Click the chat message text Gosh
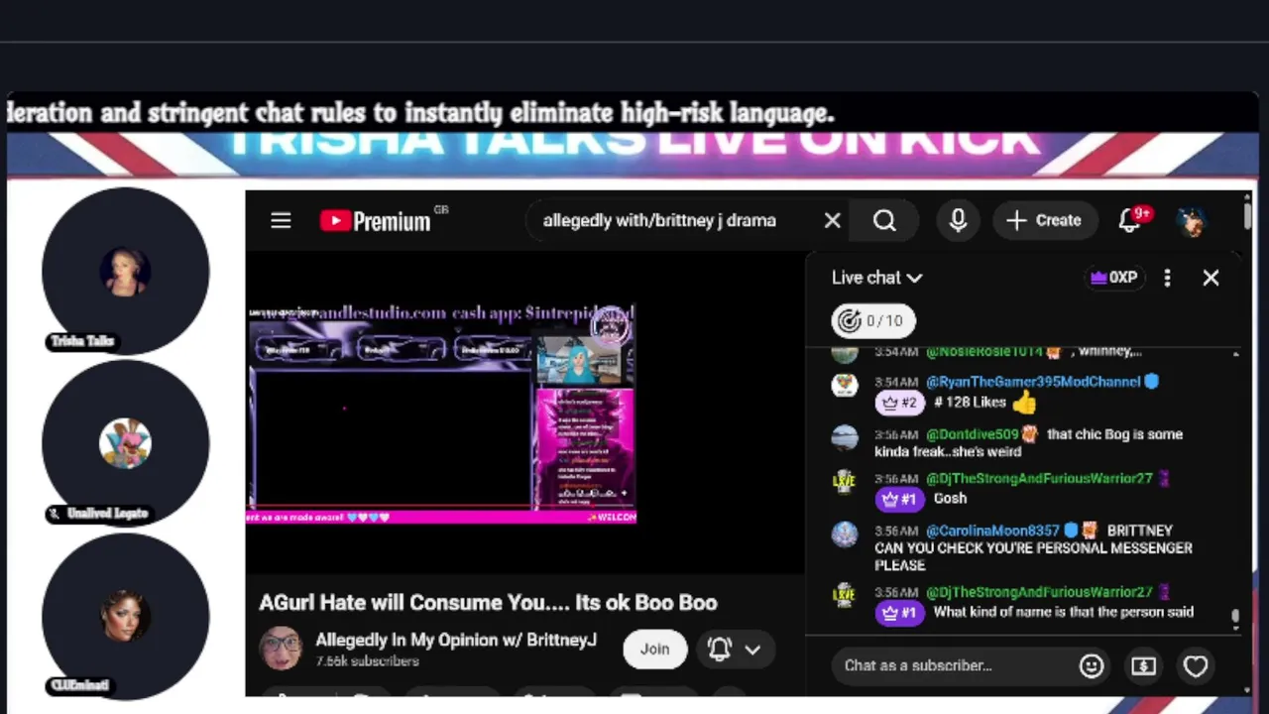 [x=950, y=499]
